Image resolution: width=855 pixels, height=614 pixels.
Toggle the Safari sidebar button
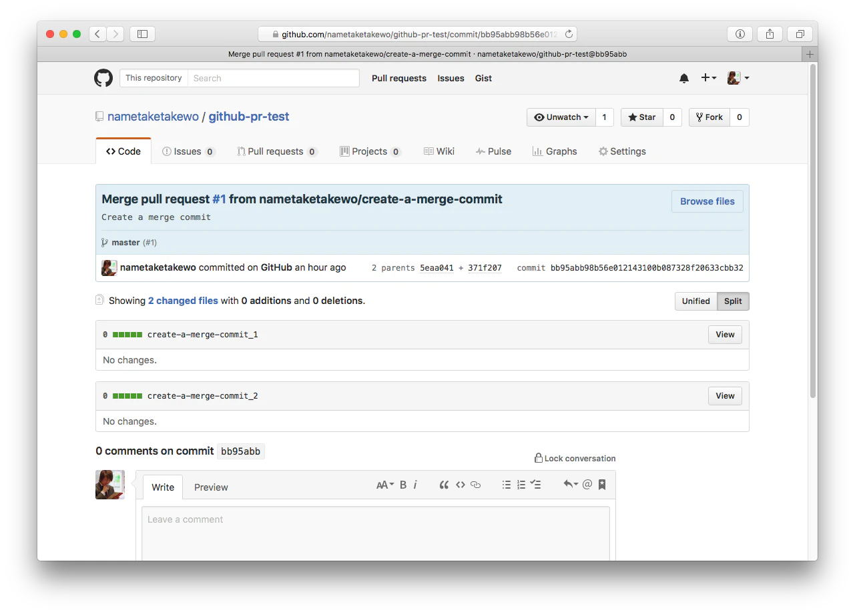point(142,34)
